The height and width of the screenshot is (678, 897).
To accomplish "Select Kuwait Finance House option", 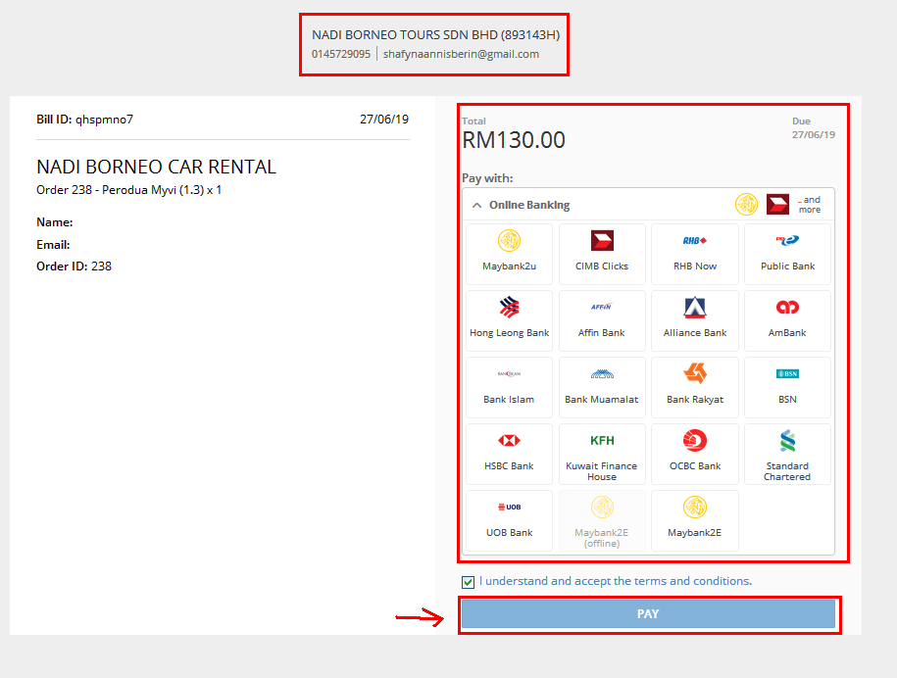I will pyautogui.click(x=602, y=453).
